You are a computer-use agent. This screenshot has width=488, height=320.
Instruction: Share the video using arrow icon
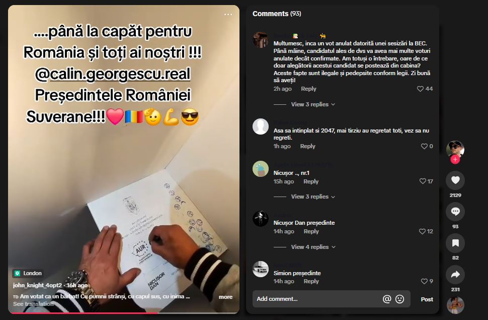(455, 275)
